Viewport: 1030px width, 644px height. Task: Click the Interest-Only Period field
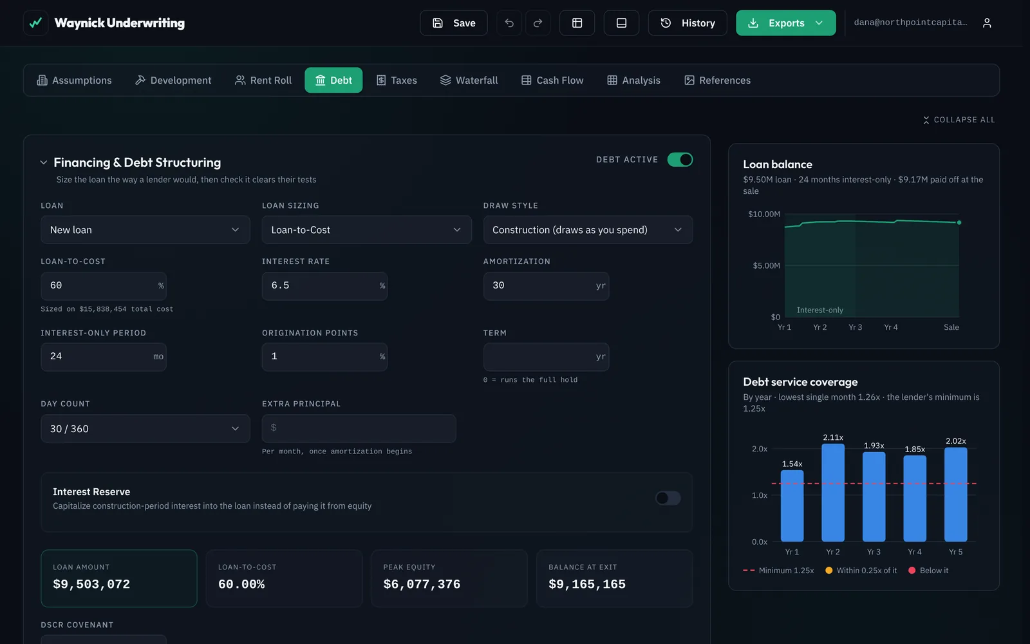coord(104,357)
